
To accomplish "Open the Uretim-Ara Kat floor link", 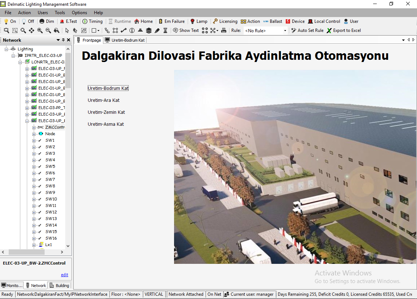I will click(104, 100).
